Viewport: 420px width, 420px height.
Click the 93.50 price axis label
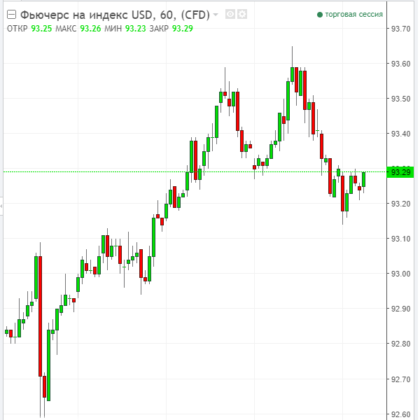click(401, 99)
